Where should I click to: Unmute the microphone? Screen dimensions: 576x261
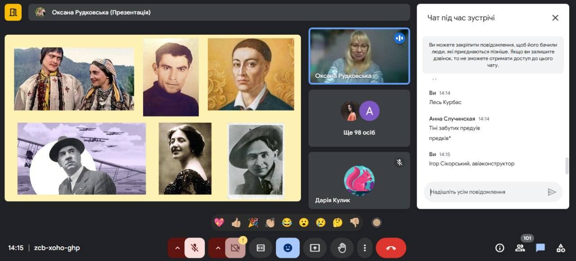pos(195,248)
